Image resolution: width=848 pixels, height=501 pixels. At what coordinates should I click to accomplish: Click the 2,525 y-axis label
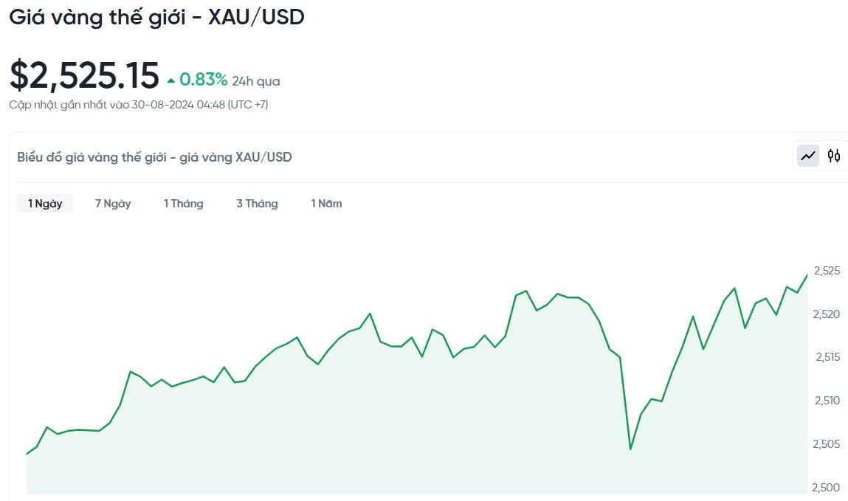pyautogui.click(x=827, y=271)
